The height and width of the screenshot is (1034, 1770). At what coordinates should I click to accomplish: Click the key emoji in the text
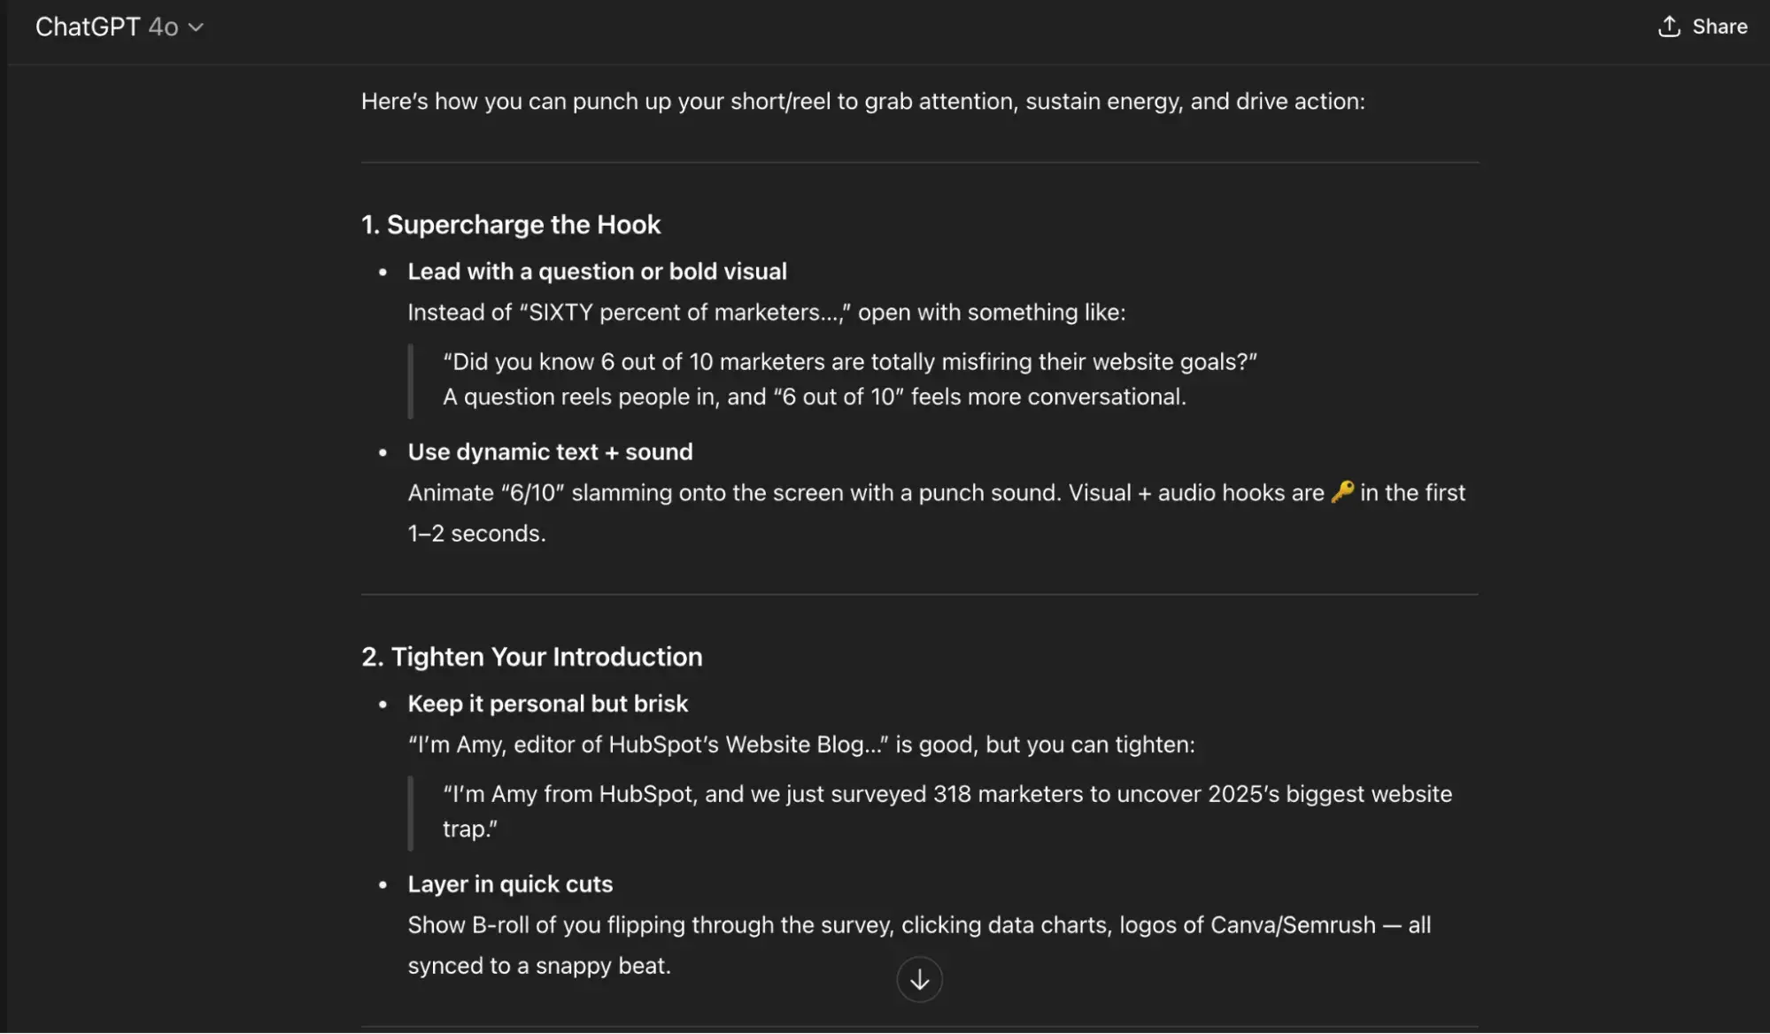[x=1342, y=491]
